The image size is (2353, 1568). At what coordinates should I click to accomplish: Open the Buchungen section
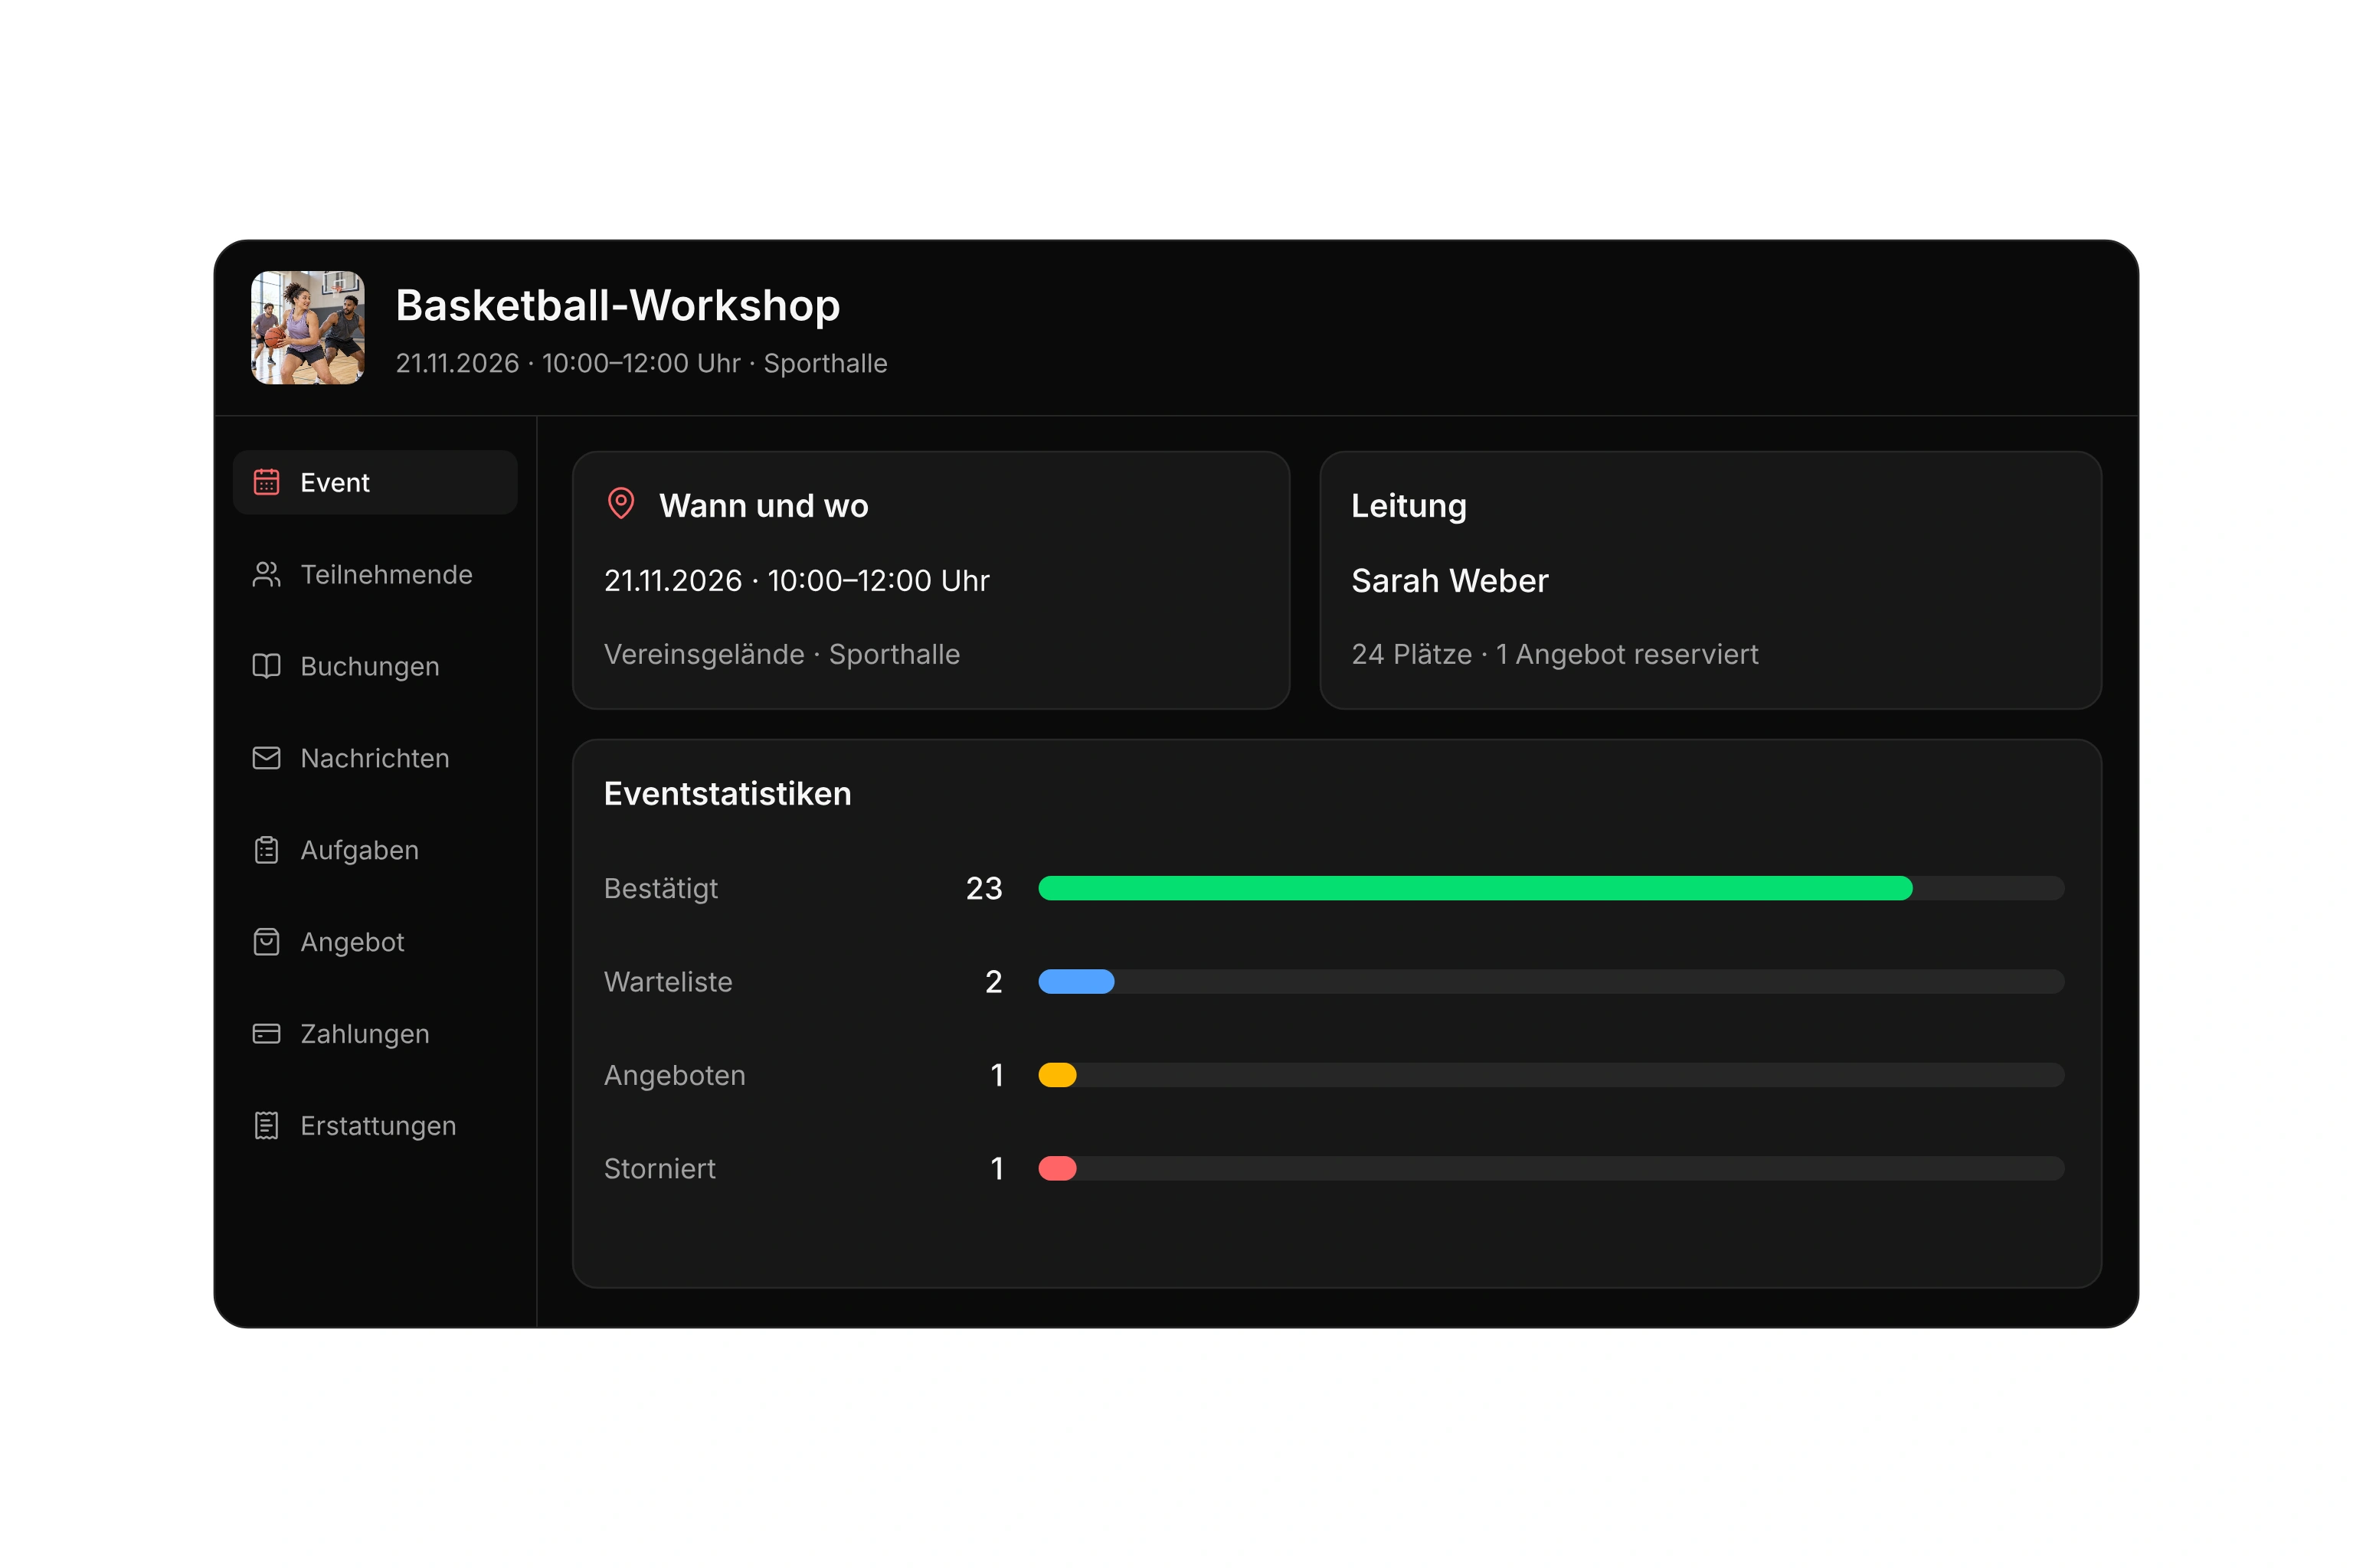[375, 666]
